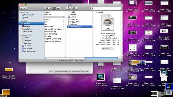Viewport: 173px width, 97px height.
Task: Go back in Finder history
Action: [21, 8]
